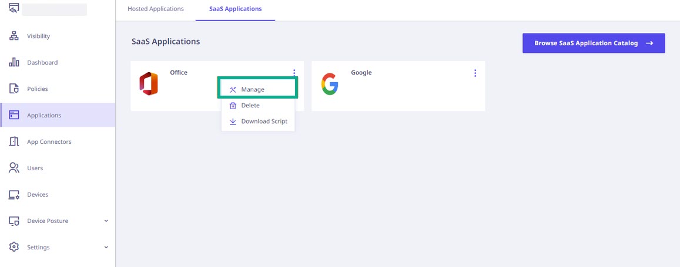This screenshot has height=267, width=680.
Task: Go to App Connectors
Action: click(x=49, y=142)
